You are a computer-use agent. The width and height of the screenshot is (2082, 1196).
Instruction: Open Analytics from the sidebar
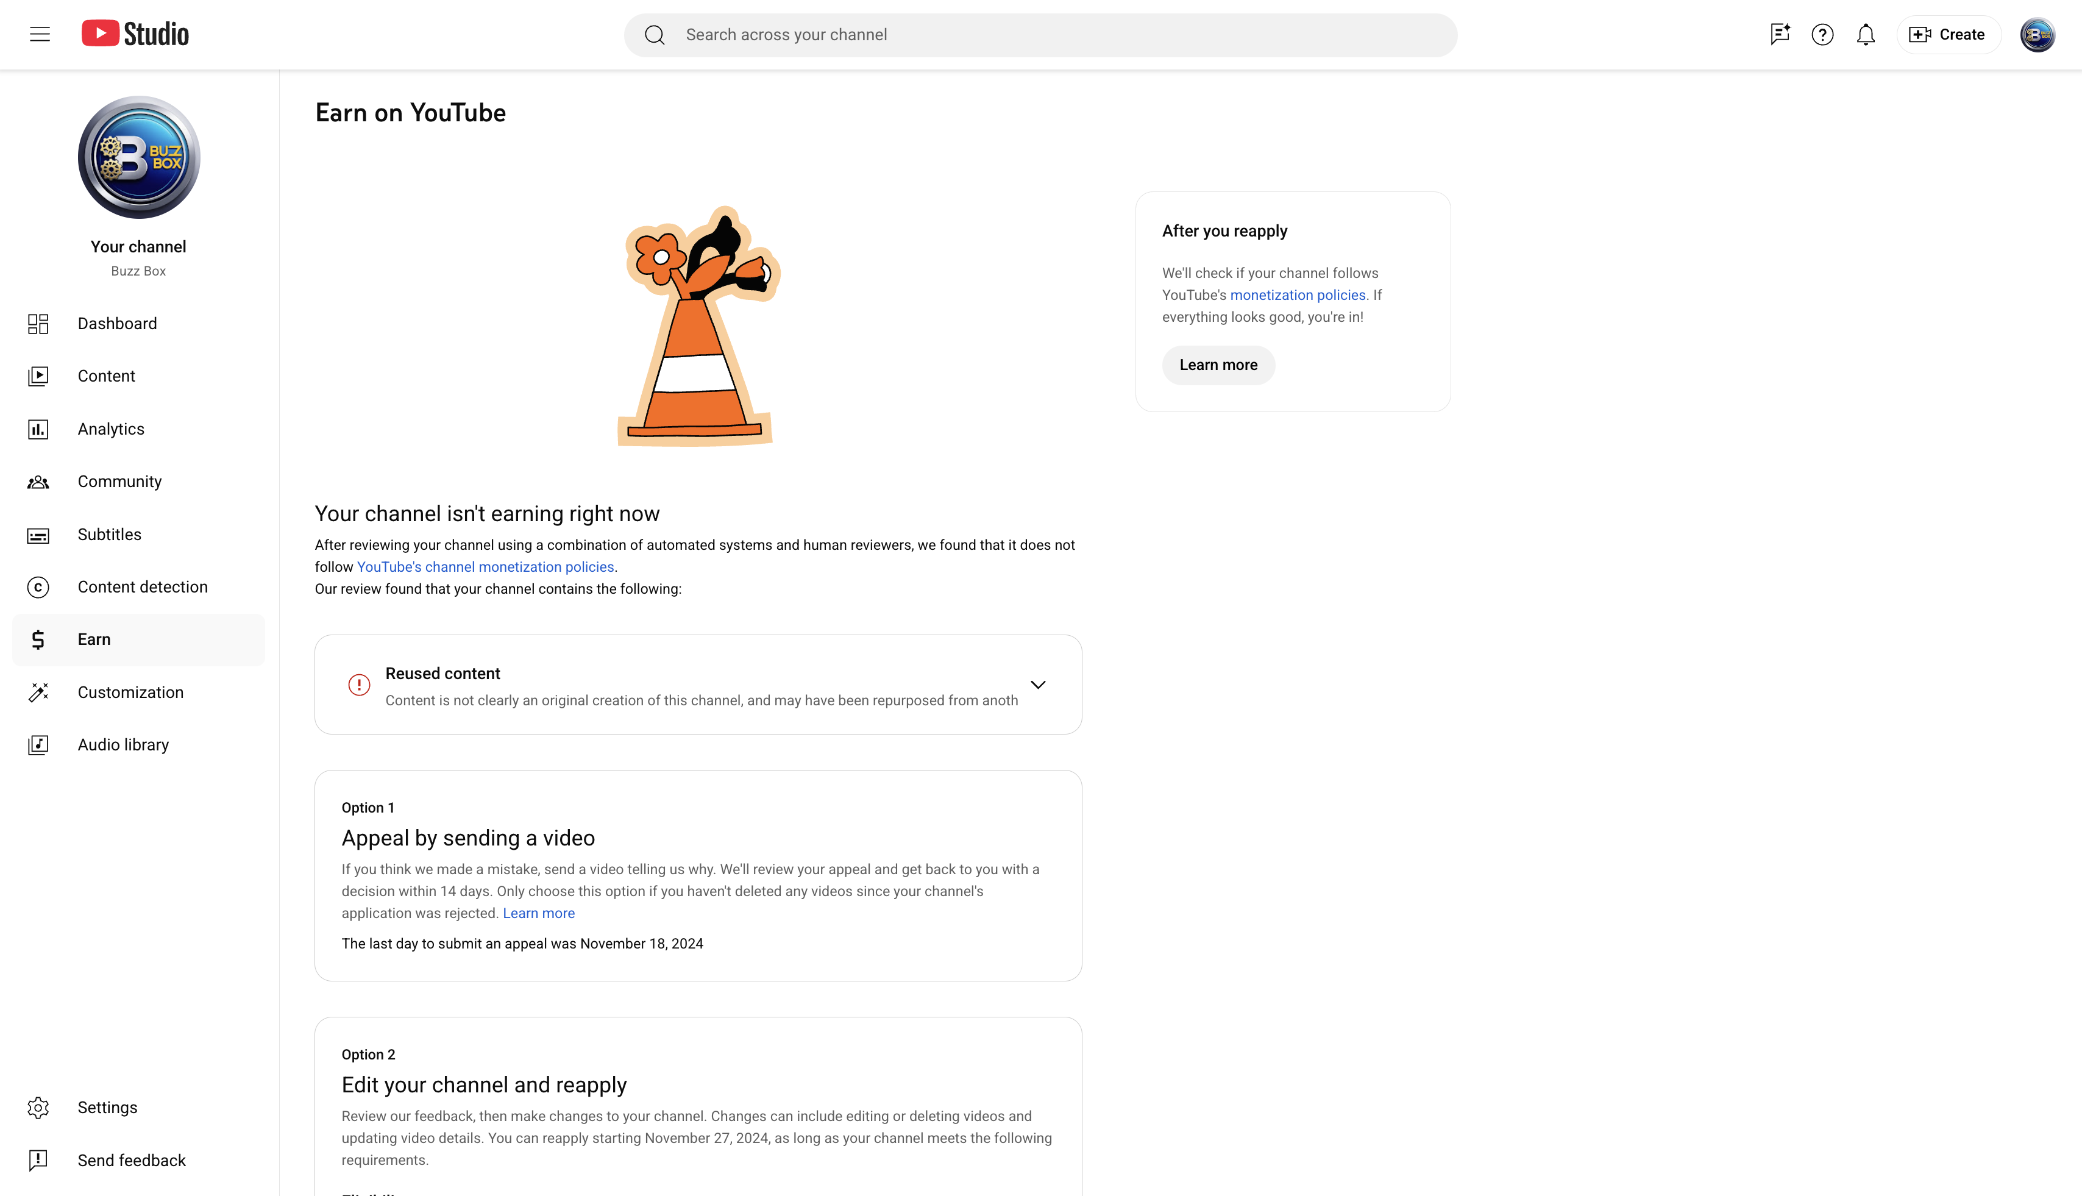click(x=138, y=429)
